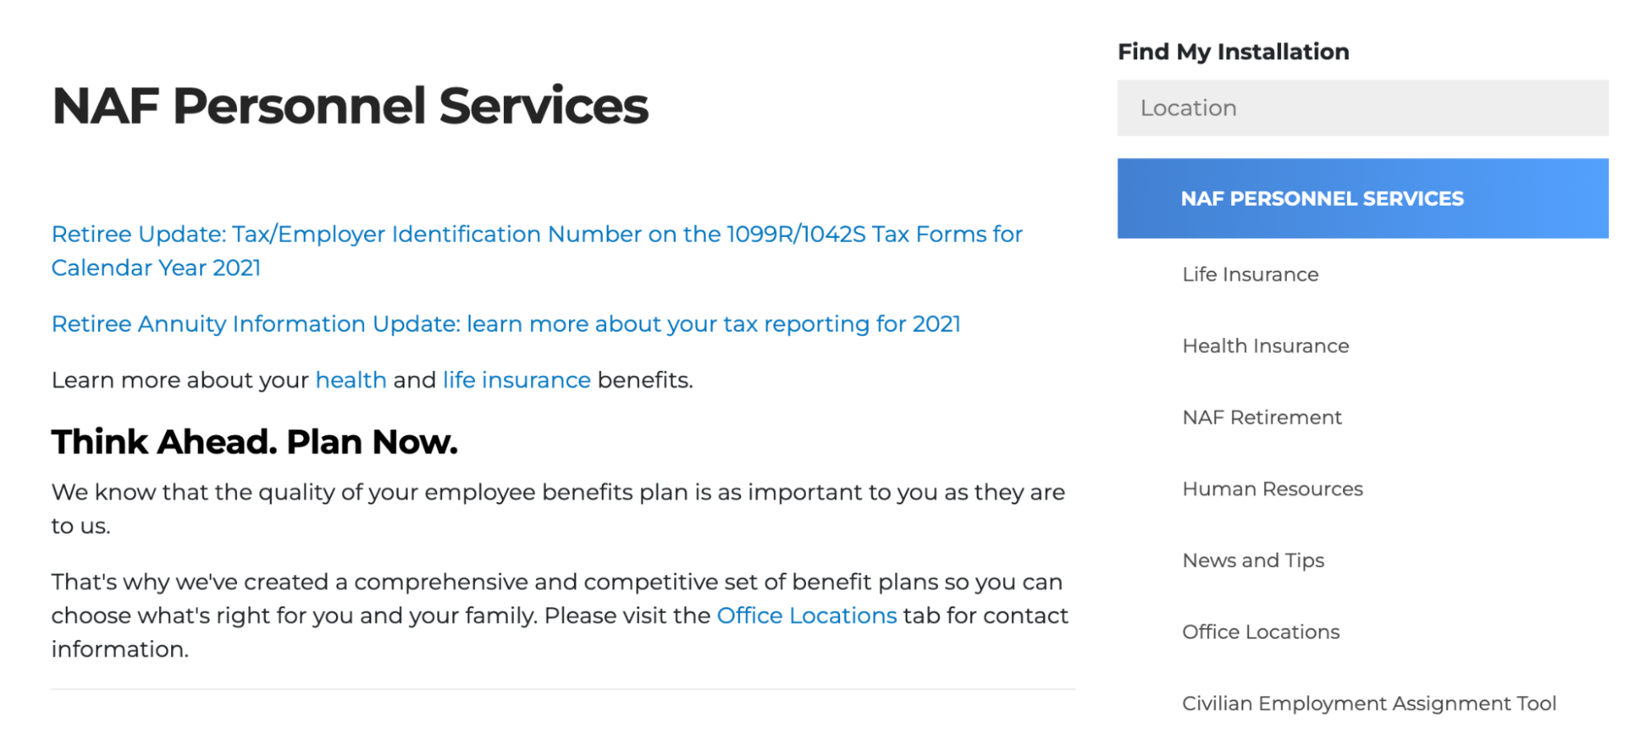Click the inline "life insurance" link
Screen dimensions: 1646x734
pos(516,380)
